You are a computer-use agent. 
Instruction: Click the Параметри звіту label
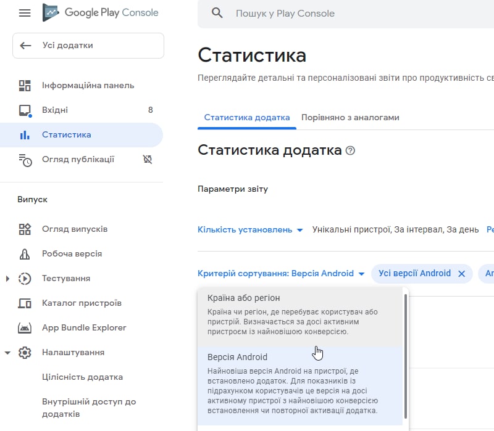[x=233, y=189]
